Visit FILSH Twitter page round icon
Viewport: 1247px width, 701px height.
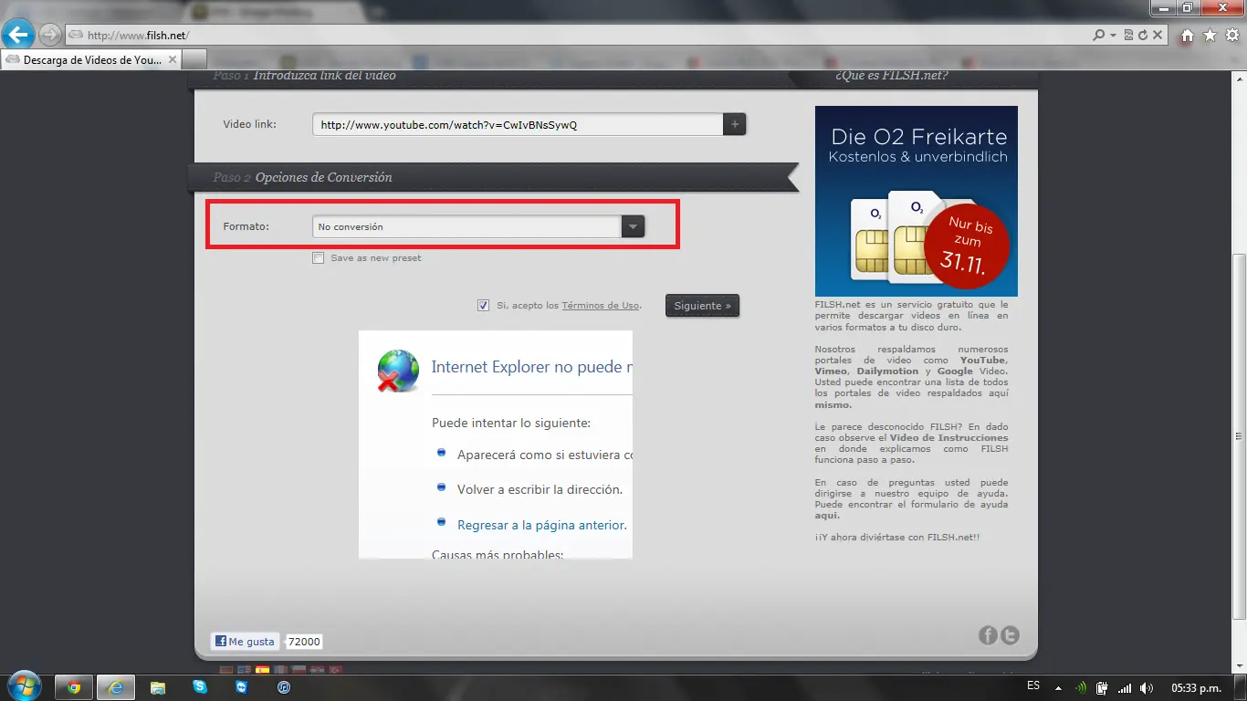click(x=1010, y=635)
